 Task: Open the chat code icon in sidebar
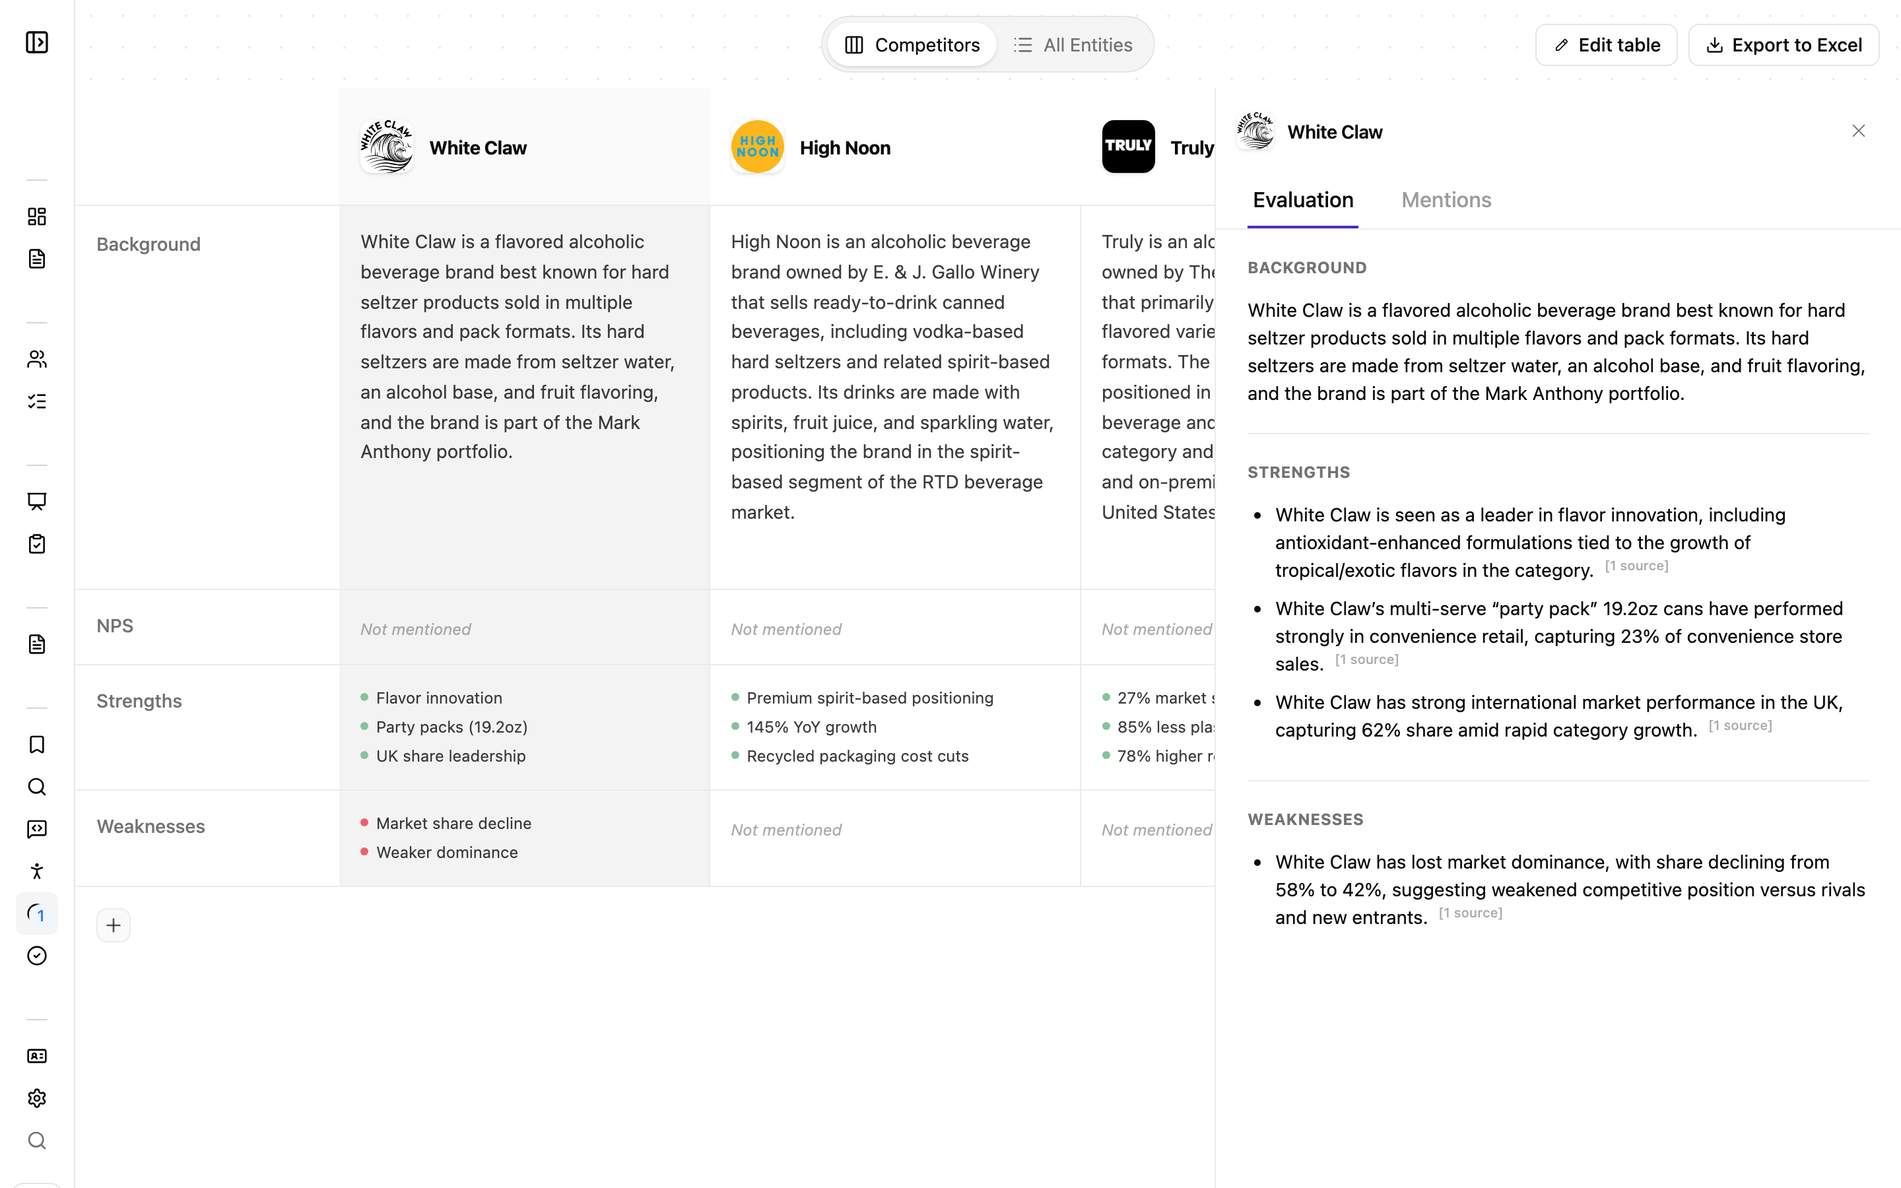37,829
